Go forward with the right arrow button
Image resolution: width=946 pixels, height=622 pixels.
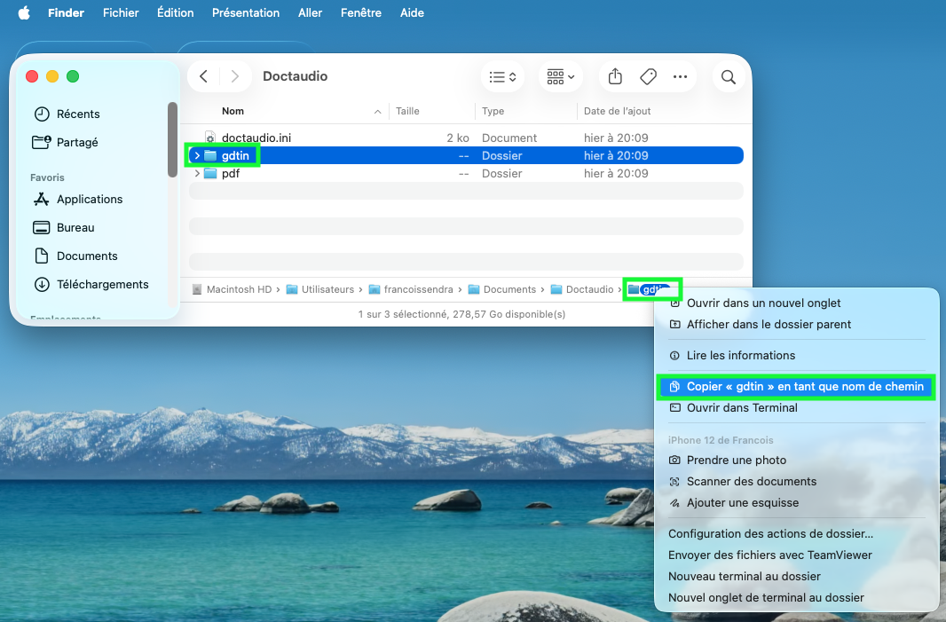234,76
